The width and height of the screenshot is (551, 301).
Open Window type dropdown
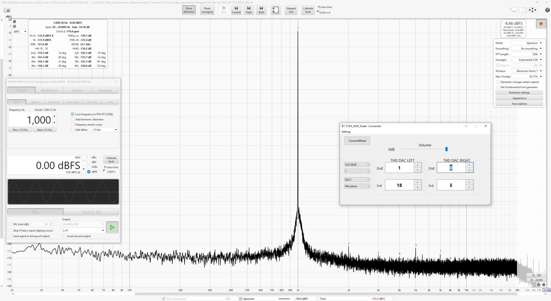(527, 71)
